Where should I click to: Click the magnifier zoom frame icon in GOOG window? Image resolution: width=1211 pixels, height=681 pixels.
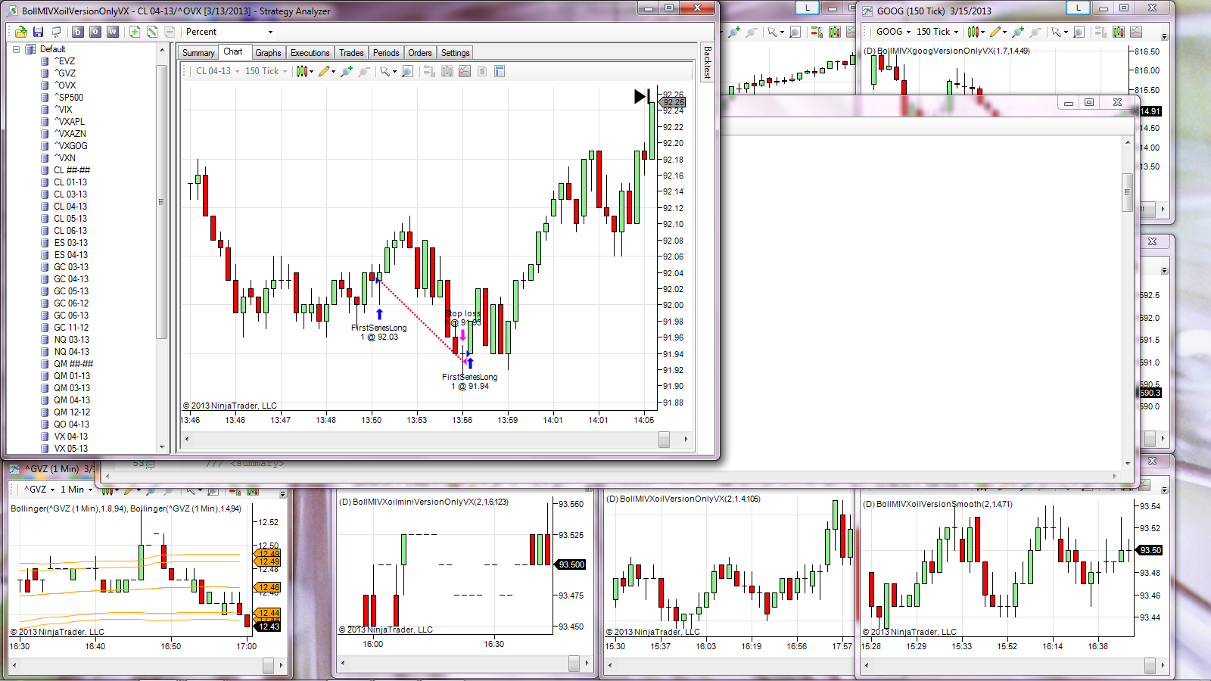[1079, 32]
